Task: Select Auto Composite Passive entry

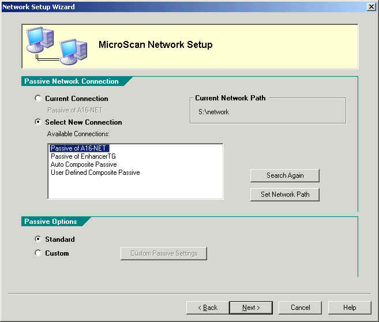Action: (x=84, y=164)
